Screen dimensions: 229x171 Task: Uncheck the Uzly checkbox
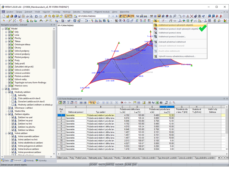[x=10, y=32]
